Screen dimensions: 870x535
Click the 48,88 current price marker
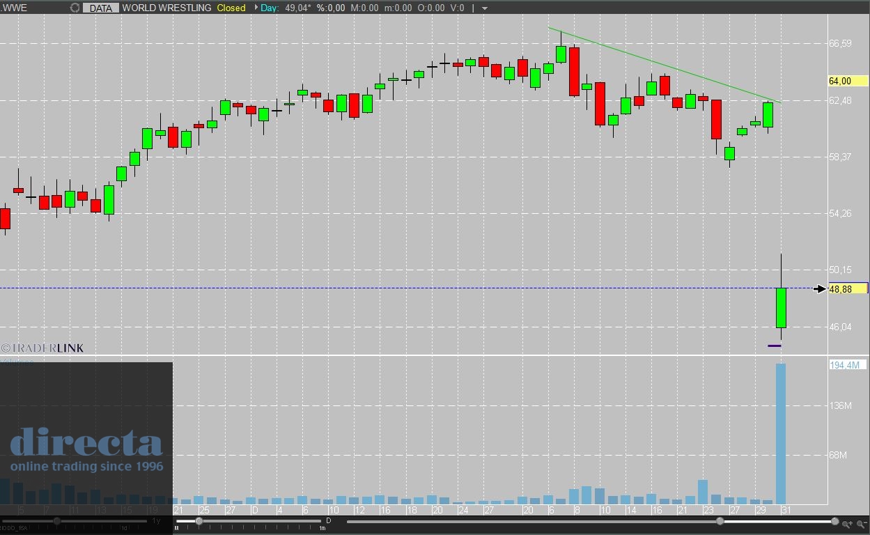847,288
